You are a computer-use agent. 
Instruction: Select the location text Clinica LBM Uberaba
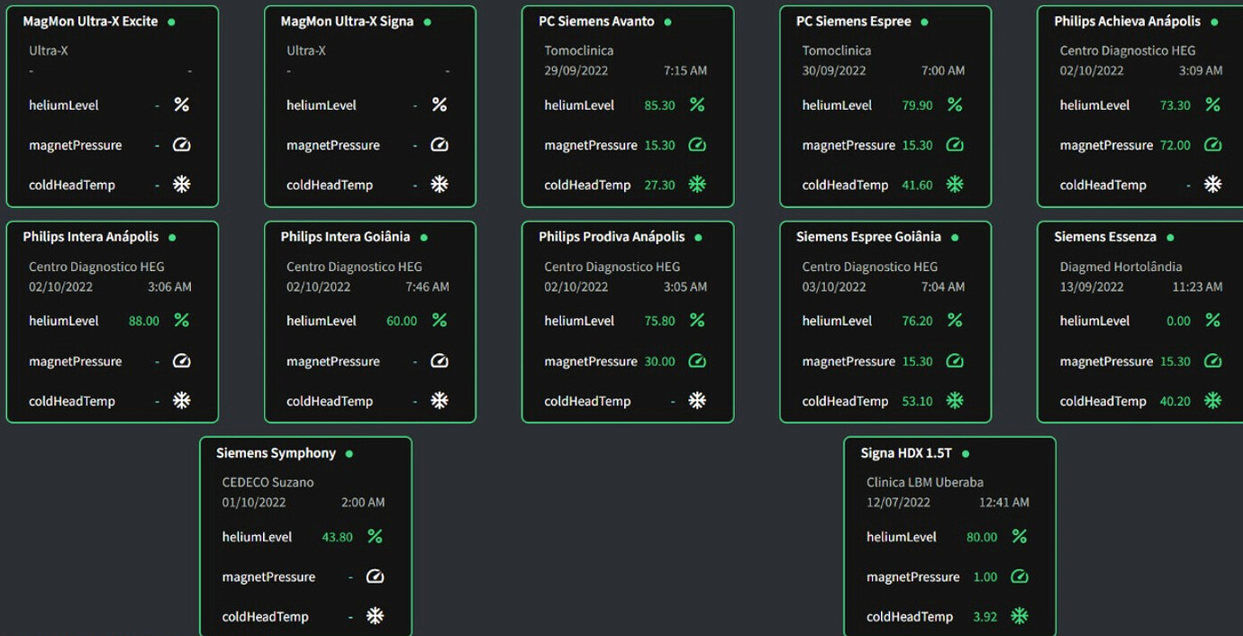925,482
